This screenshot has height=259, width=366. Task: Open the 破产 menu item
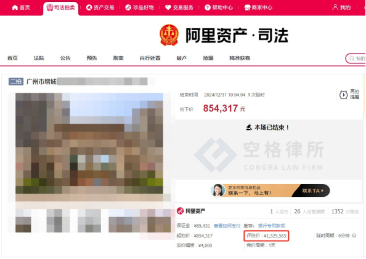(182, 58)
